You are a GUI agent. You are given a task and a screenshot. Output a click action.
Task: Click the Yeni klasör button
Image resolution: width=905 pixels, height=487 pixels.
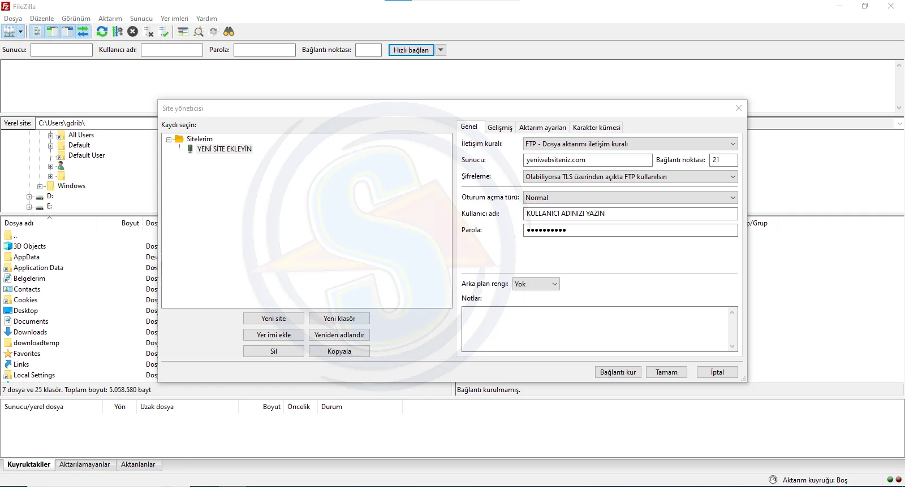339,319
